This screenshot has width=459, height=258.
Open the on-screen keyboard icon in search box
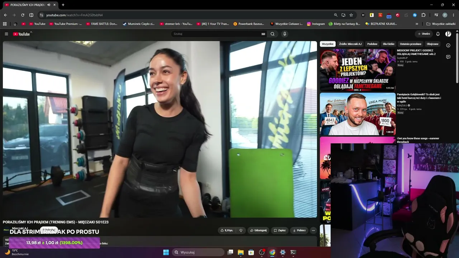click(x=263, y=34)
